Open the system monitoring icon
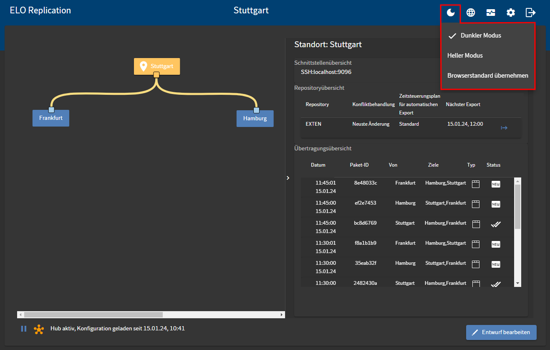The height and width of the screenshot is (350, 550). [491, 13]
